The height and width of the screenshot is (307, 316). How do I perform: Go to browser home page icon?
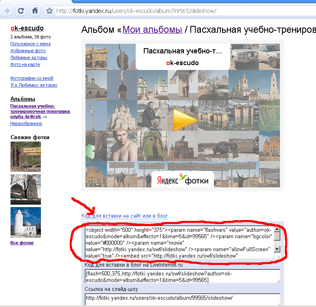(35, 11)
